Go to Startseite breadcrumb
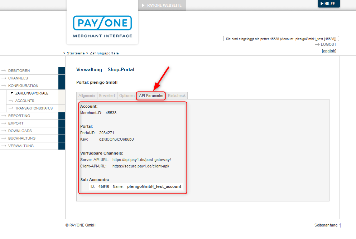356x239 pixels. 76,53
